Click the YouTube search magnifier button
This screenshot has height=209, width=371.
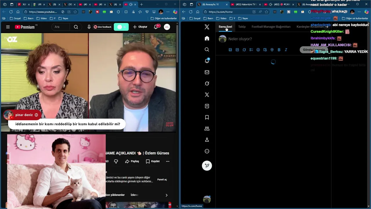[x=76, y=27]
